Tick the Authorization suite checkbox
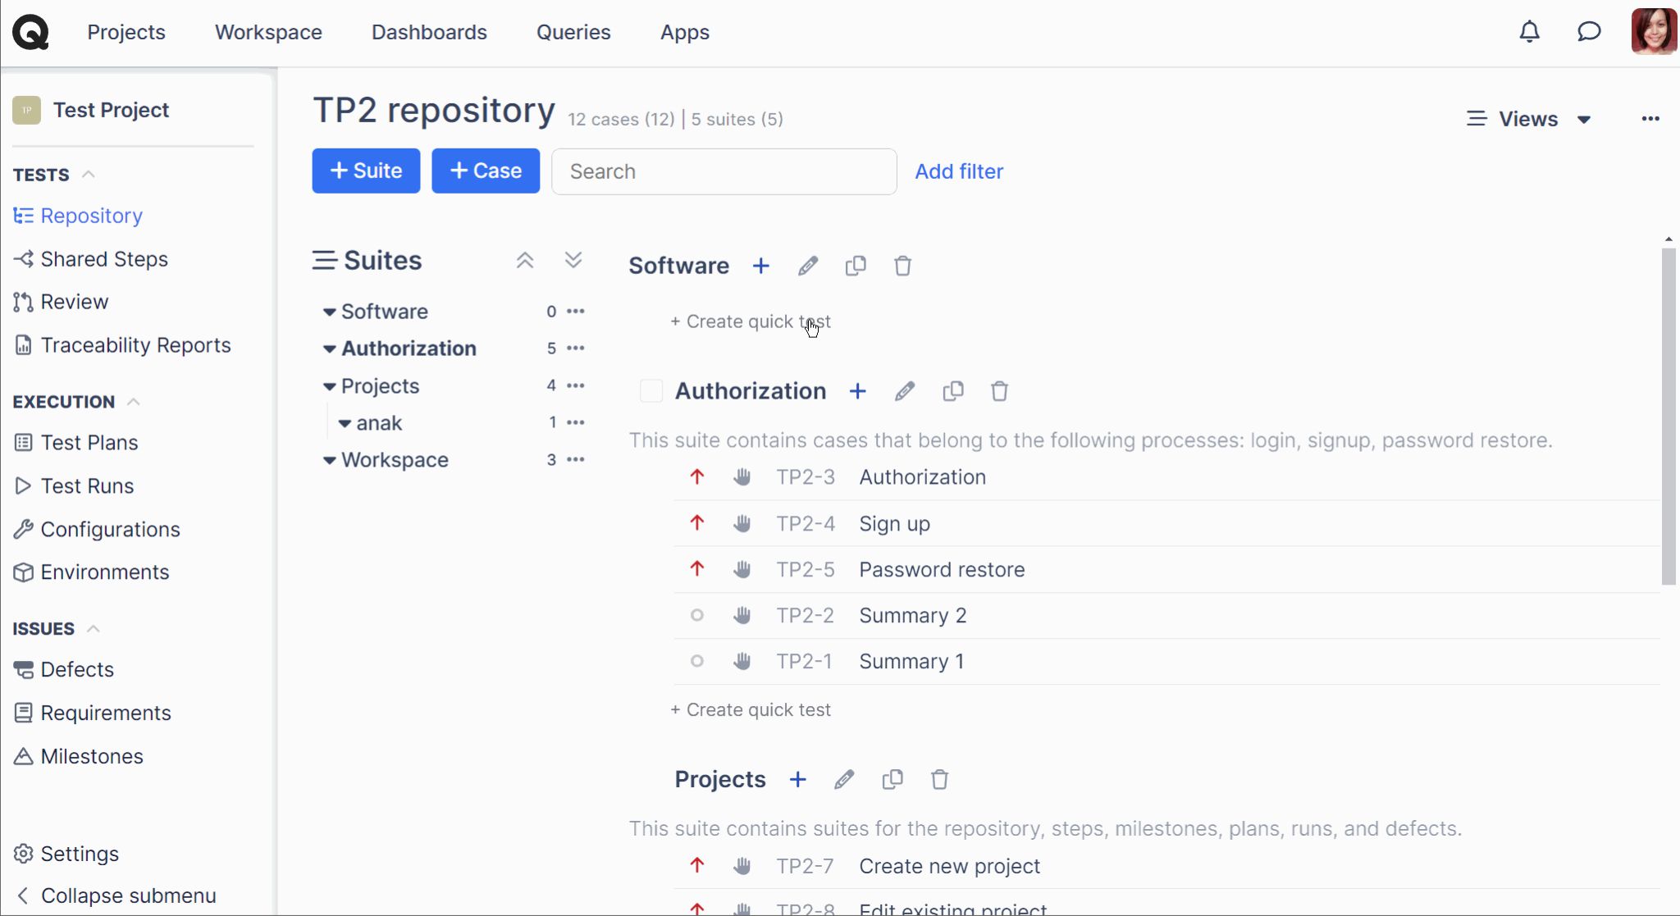 pyautogui.click(x=651, y=391)
